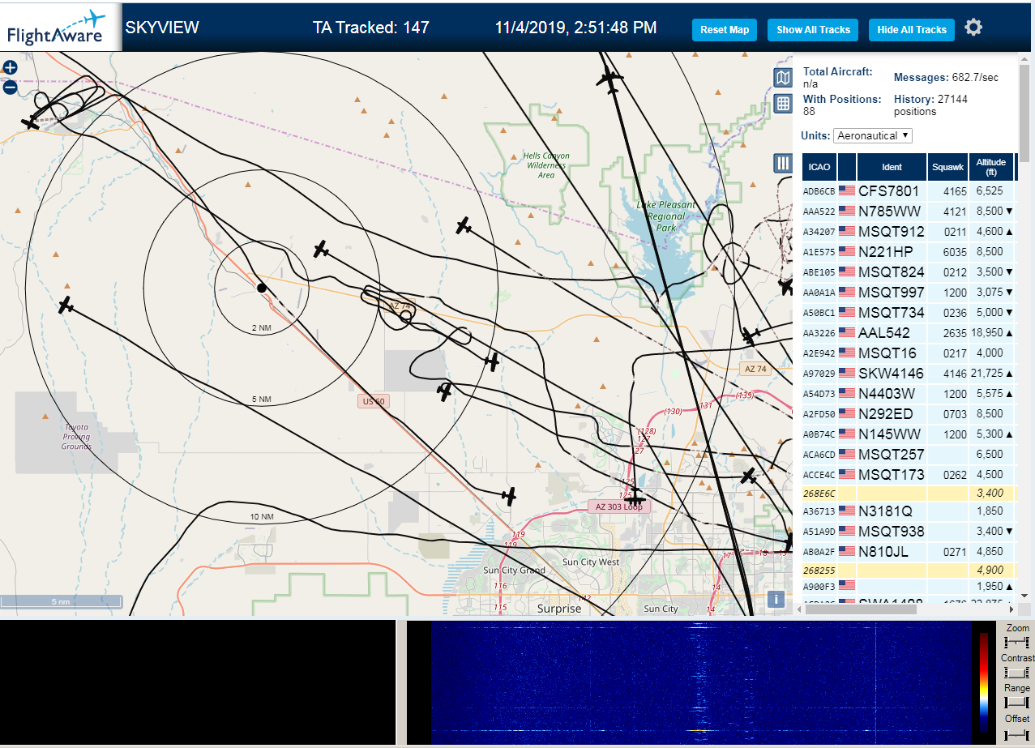
Task: Select the N221HP ident
Action: pyautogui.click(x=885, y=252)
